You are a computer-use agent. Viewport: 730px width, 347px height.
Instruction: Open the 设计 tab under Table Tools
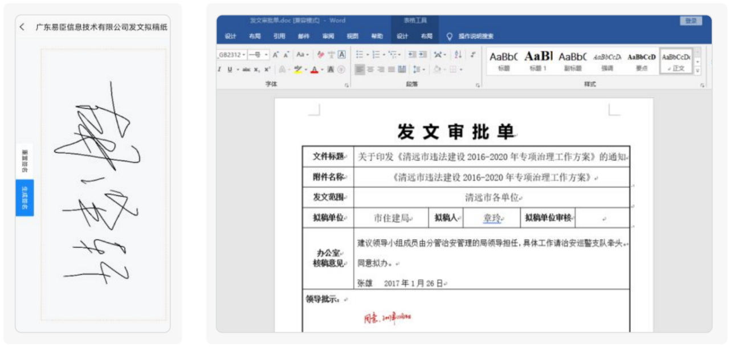[402, 36]
